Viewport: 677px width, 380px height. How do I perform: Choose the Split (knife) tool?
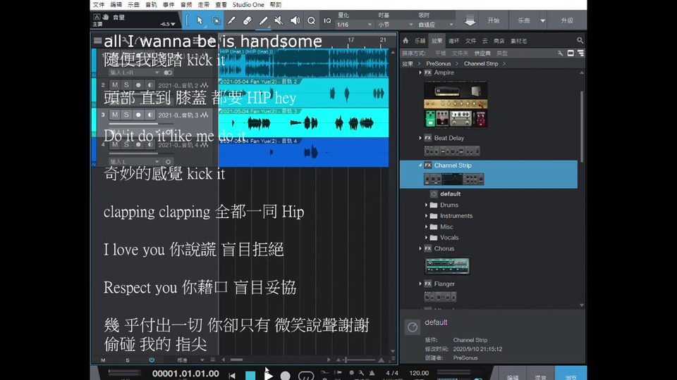point(231,20)
